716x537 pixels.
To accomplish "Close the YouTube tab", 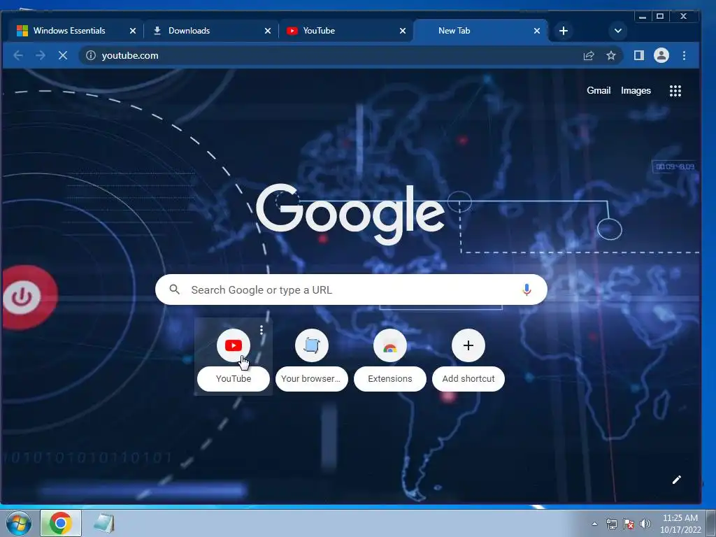I will 402,31.
